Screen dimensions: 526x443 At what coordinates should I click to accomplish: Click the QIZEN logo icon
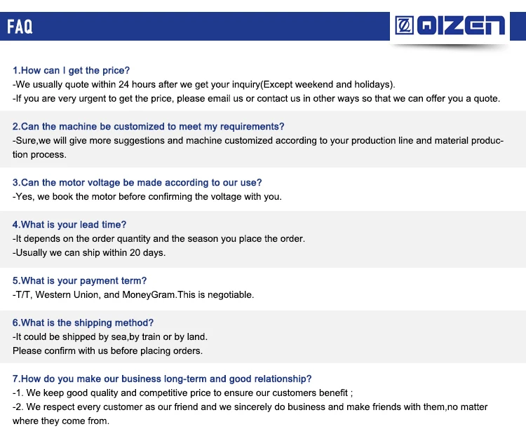405,26
